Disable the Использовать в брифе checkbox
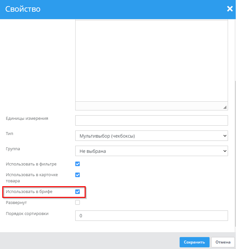 pos(78,192)
